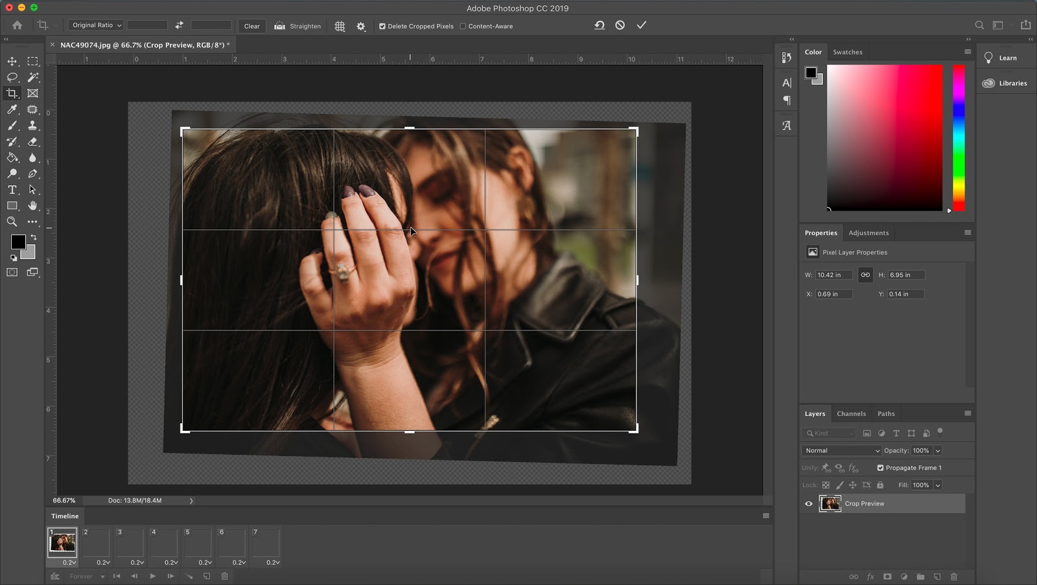Switch to the Swatches tab

click(x=847, y=52)
